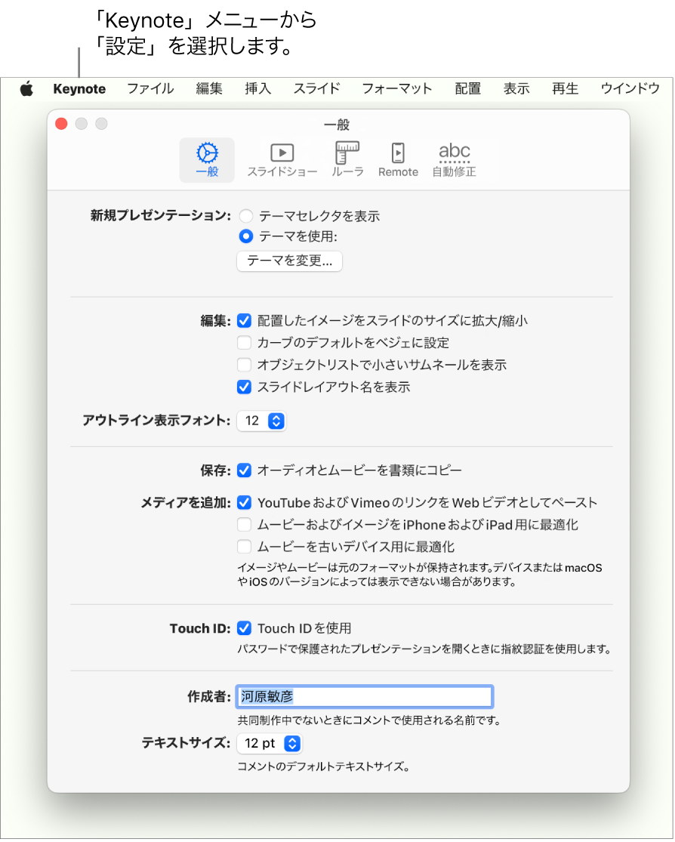Viewport: 675px width, 842px height.
Task: Open the スライド menu
Action: pyautogui.click(x=317, y=88)
